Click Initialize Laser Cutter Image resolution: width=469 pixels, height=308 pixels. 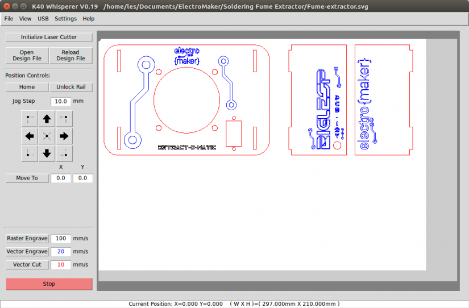coord(49,37)
